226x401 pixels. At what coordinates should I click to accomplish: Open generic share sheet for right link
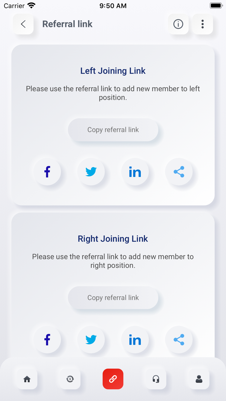tap(179, 339)
